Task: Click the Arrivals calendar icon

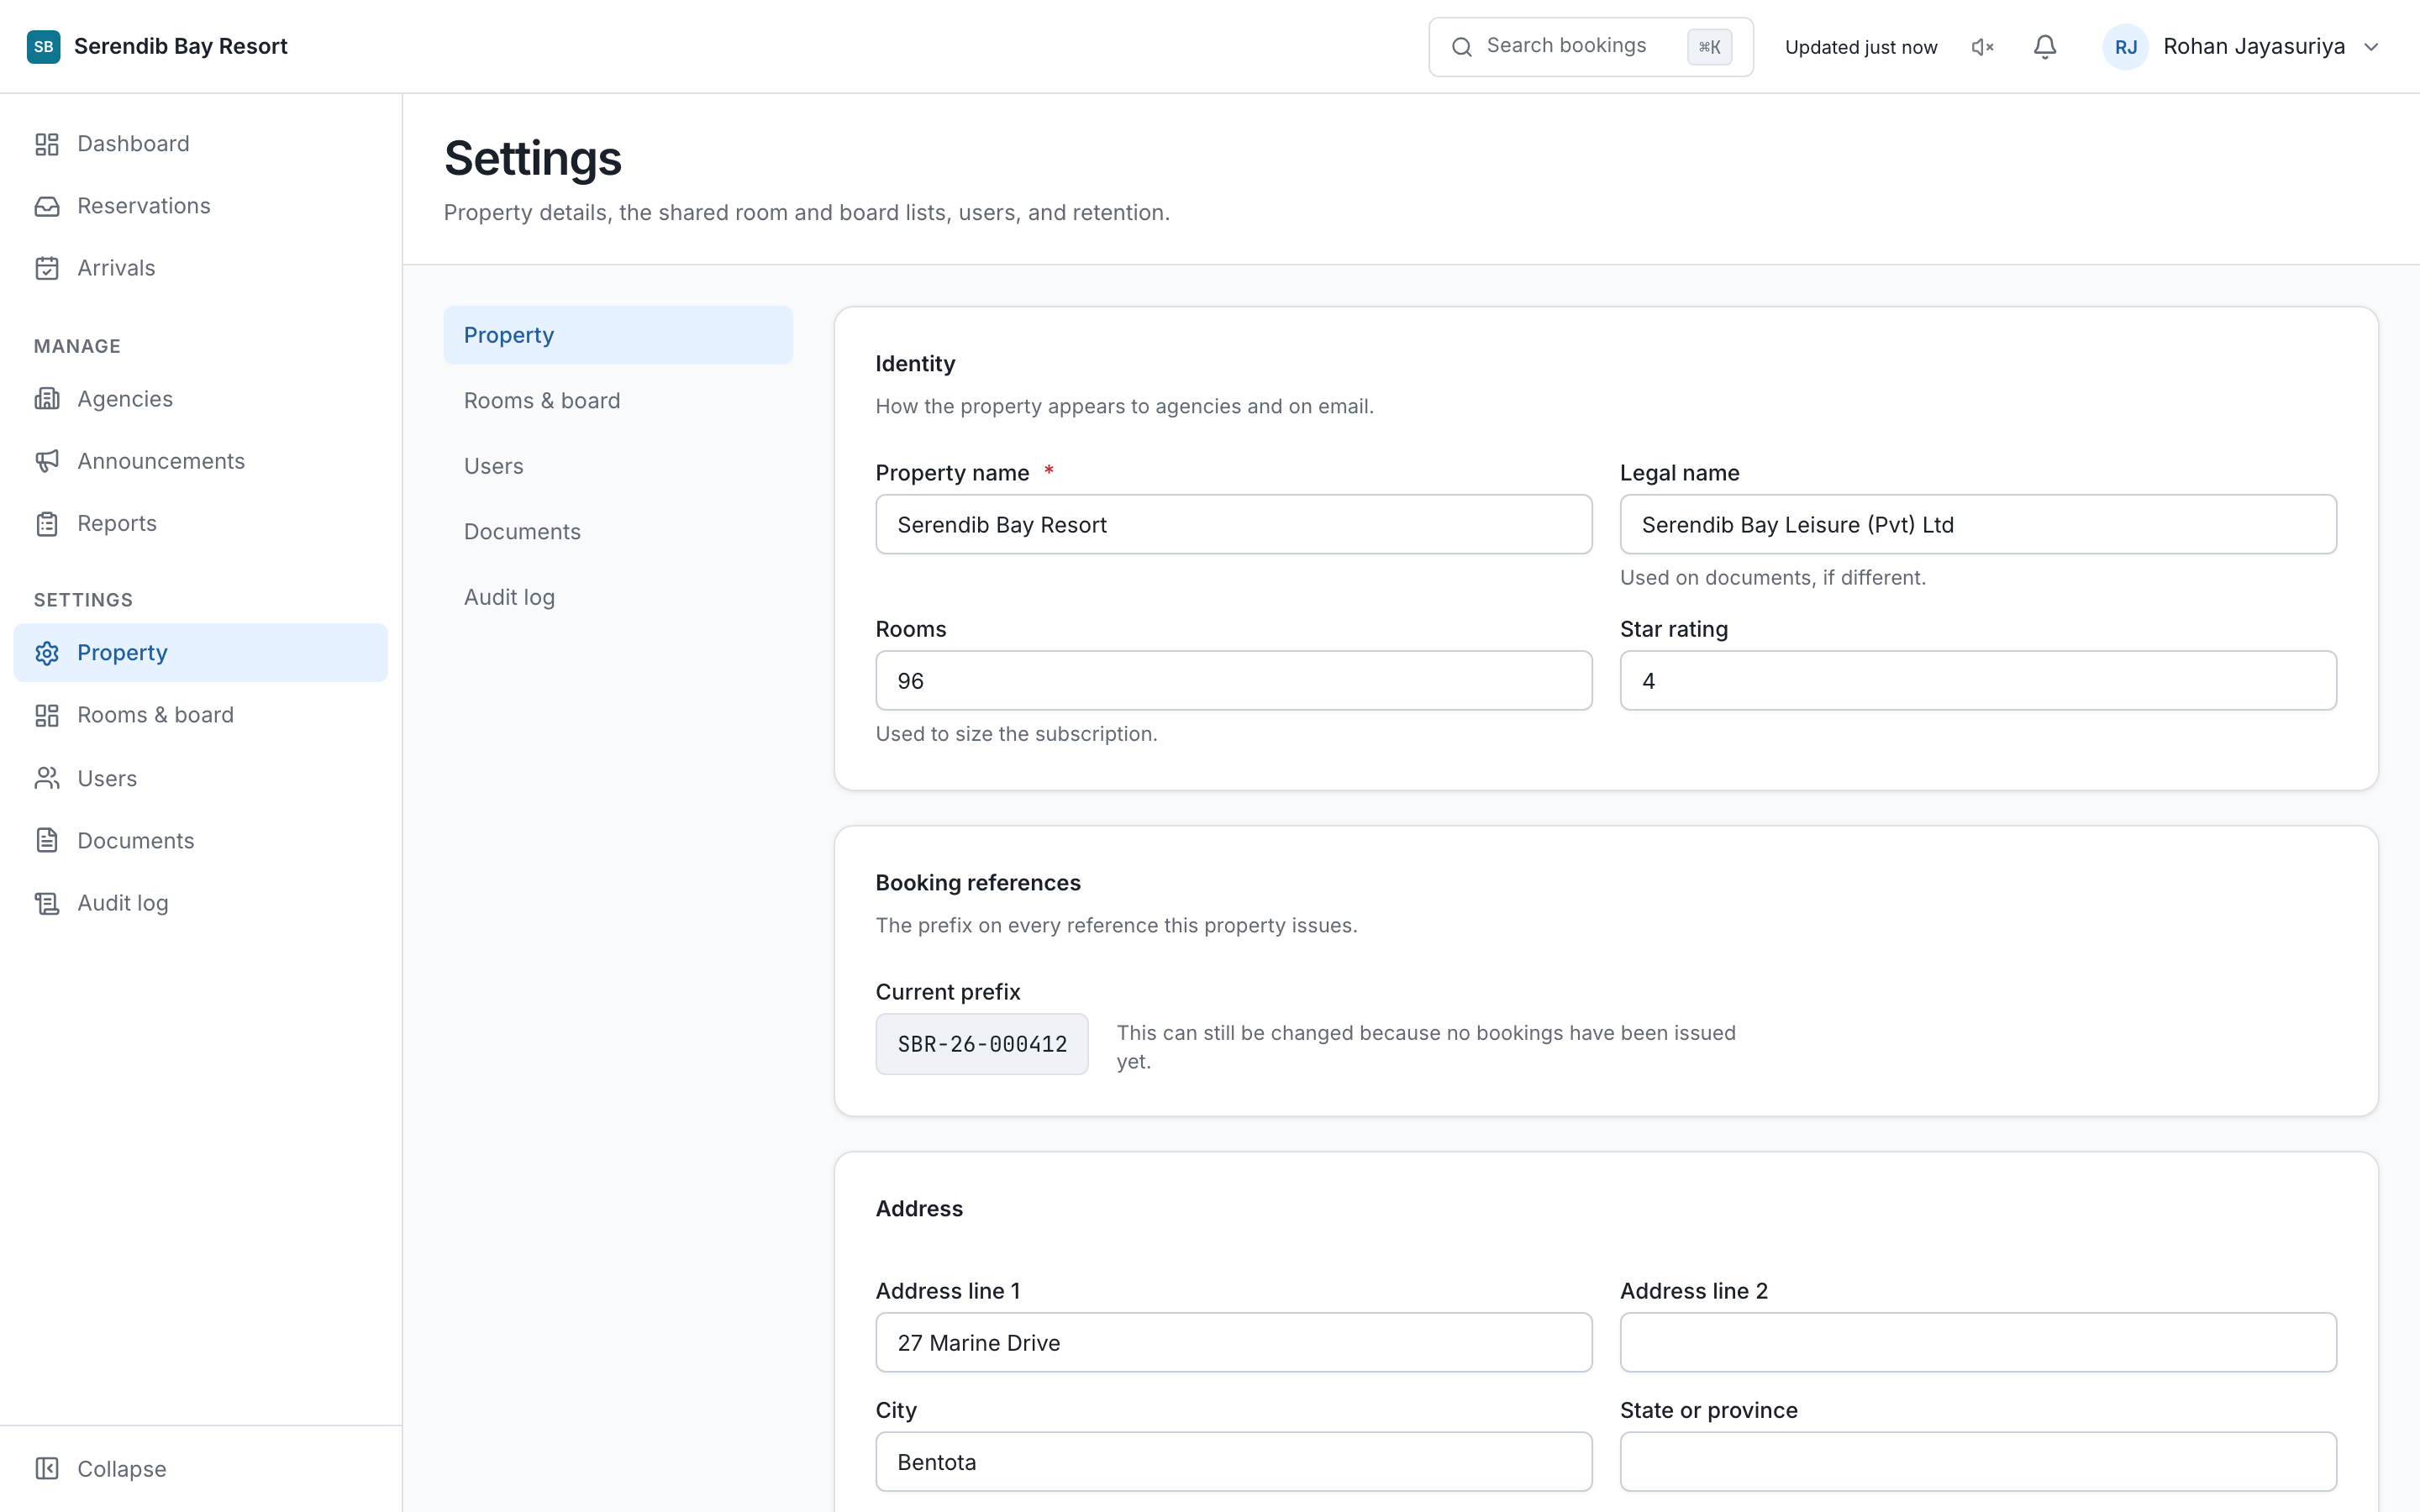Action: coord(47,268)
